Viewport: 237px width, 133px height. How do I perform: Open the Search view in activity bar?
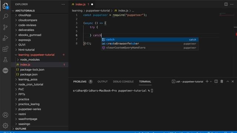(6, 16)
